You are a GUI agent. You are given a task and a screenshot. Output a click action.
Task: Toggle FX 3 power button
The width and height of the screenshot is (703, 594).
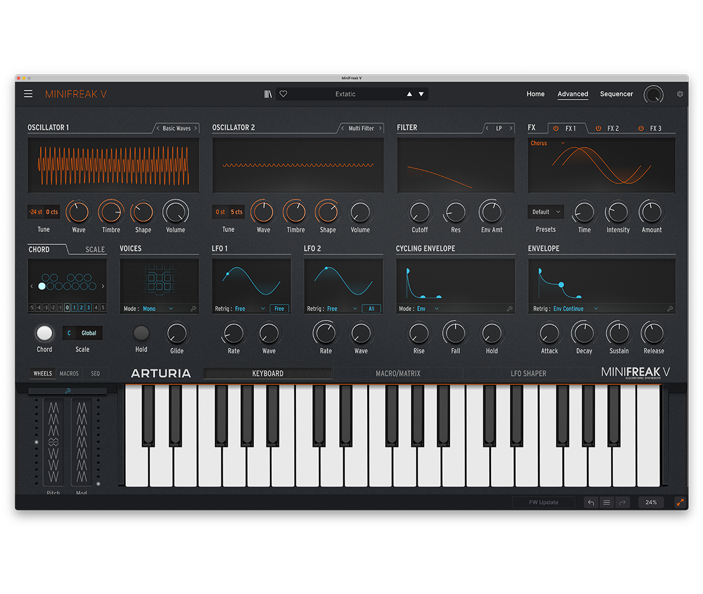point(641,128)
